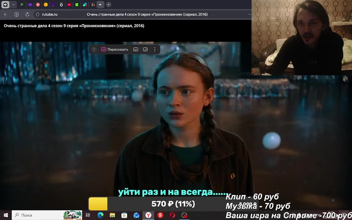The width and height of the screenshot is (352, 220).
Task: Open the address bar three-dot menu
Action: coord(249,14)
